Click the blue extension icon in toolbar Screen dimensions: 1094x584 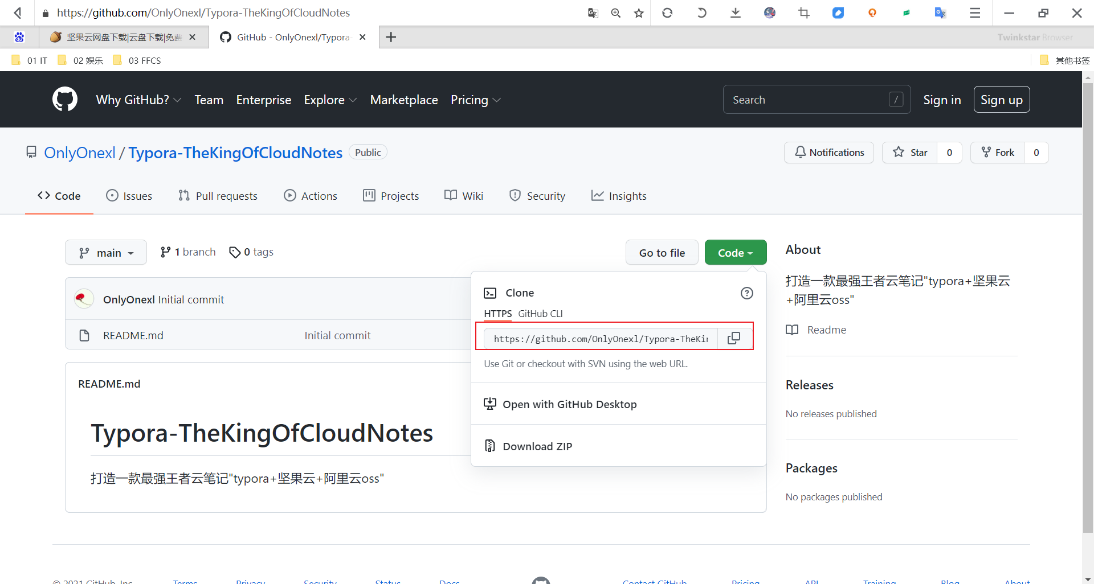pos(838,13)
